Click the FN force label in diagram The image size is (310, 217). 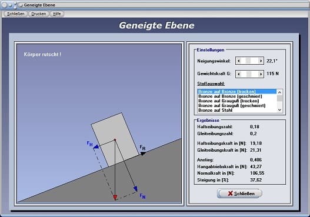(x=142, y=196)
